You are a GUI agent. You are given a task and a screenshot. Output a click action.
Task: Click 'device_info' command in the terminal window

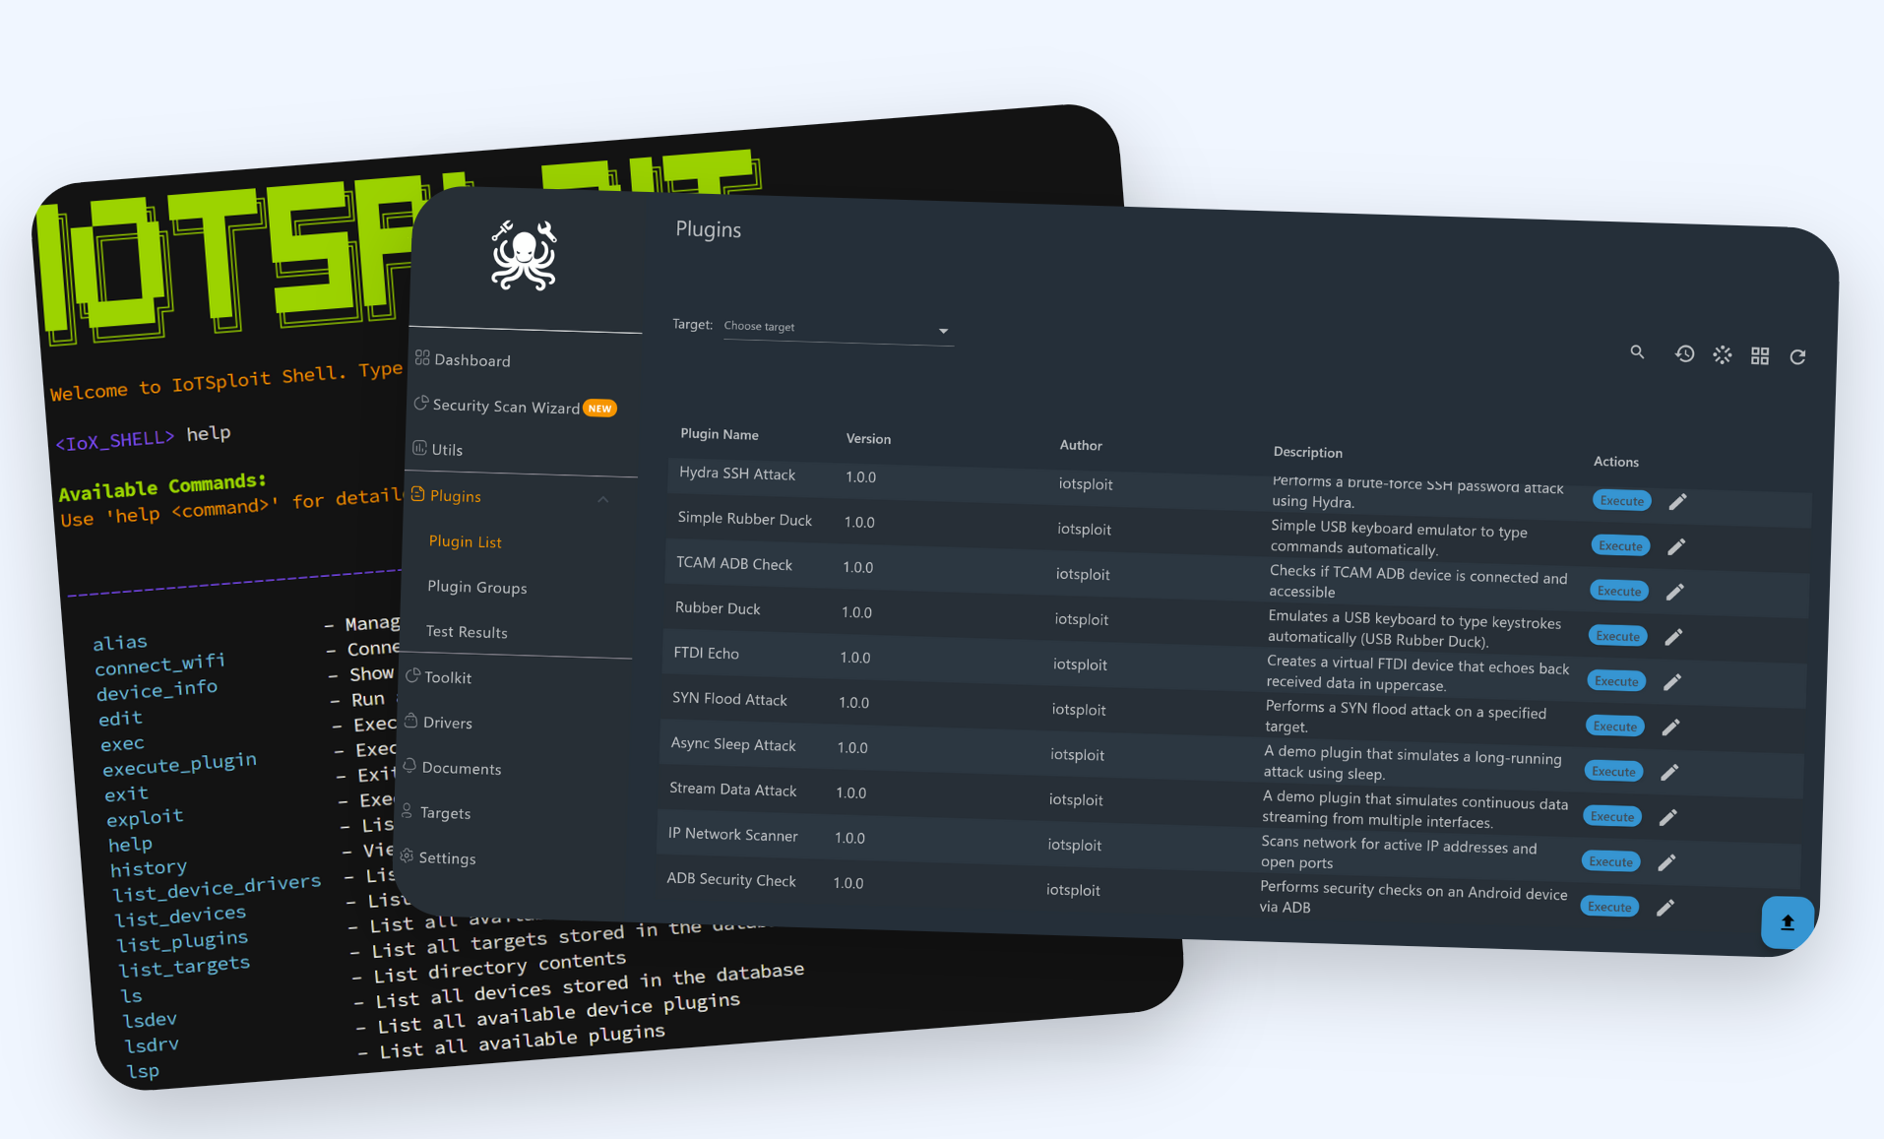pyautogui.click(x=157, y=689)
